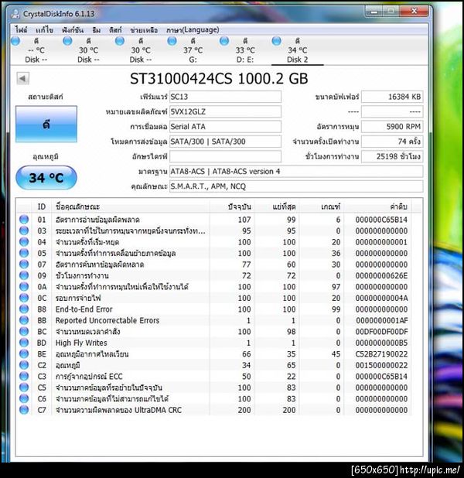The image size is (464, 478).
Task: Click status orb of Reported Uncorrectable Errors
Action: 24,320
